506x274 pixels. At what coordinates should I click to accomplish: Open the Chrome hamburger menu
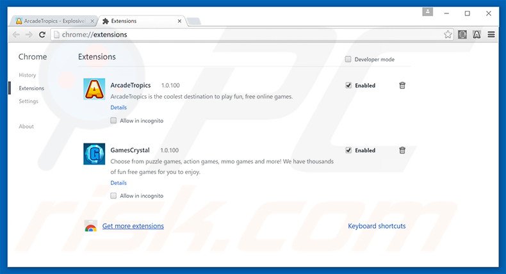[x=491, y=35]
